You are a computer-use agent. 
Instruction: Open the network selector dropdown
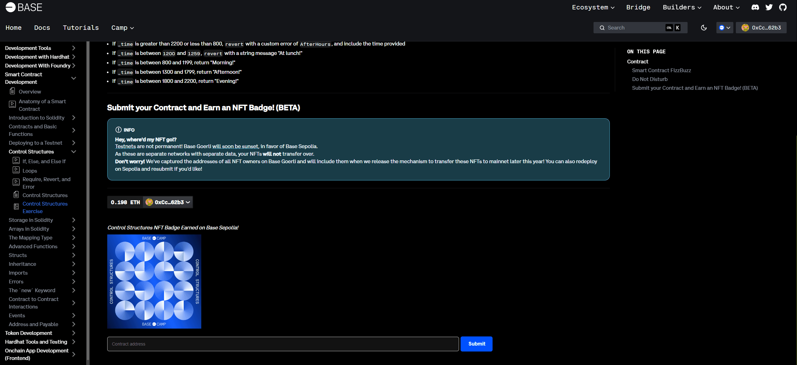(x=725, y=28)
